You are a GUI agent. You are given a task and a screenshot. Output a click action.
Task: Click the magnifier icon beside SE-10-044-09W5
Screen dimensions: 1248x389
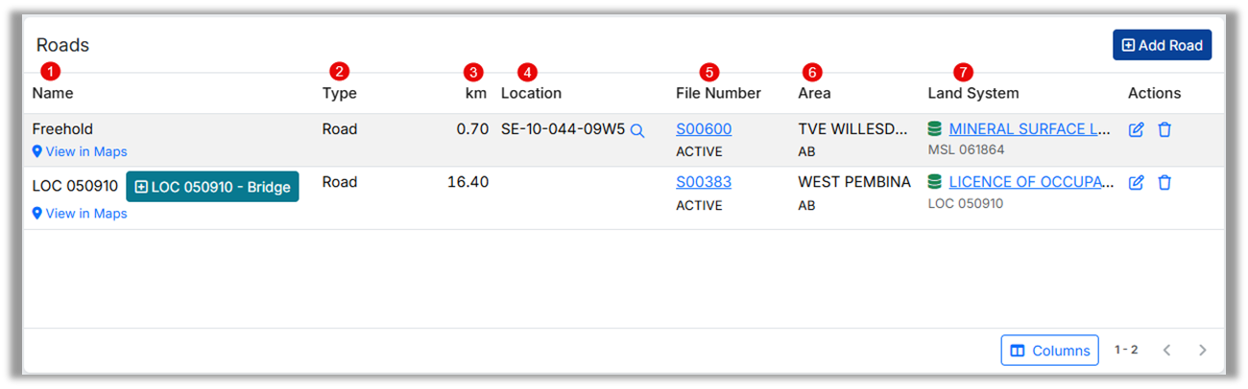[x=637, y=129]
